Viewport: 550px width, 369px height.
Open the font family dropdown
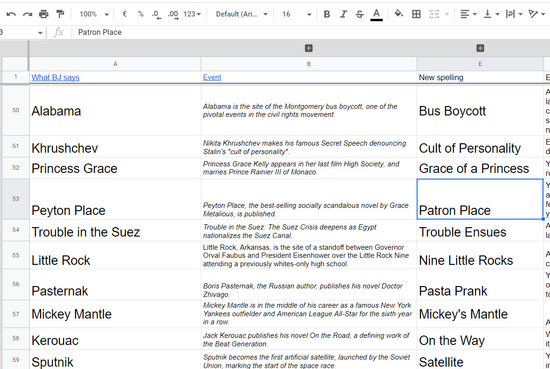(x=242, y=14)
